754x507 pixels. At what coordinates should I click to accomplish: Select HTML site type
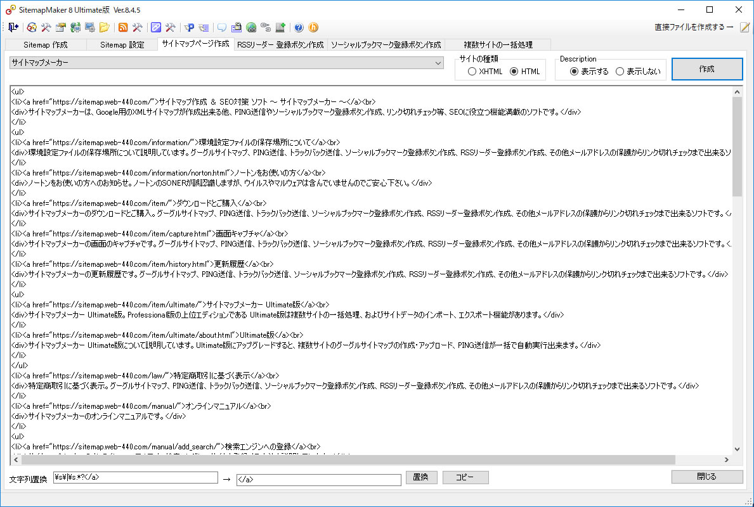524,71
